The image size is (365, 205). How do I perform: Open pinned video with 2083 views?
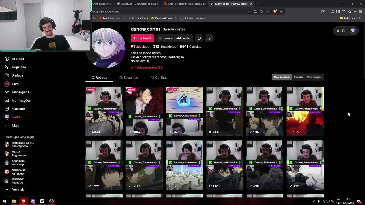click(x=144, y=111)
